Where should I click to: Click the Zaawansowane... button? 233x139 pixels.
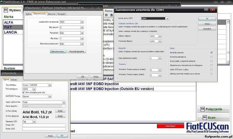click(x=58, y=52)
